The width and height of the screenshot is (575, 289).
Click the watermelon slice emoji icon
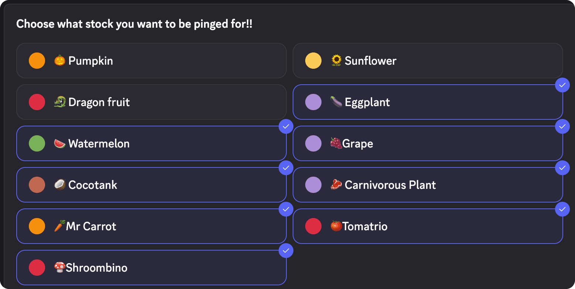point(59,143)
